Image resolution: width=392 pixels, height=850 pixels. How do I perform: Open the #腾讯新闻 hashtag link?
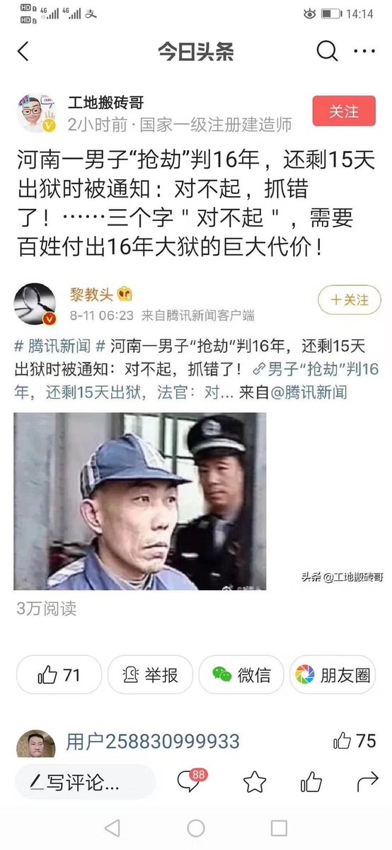point(52,346)
